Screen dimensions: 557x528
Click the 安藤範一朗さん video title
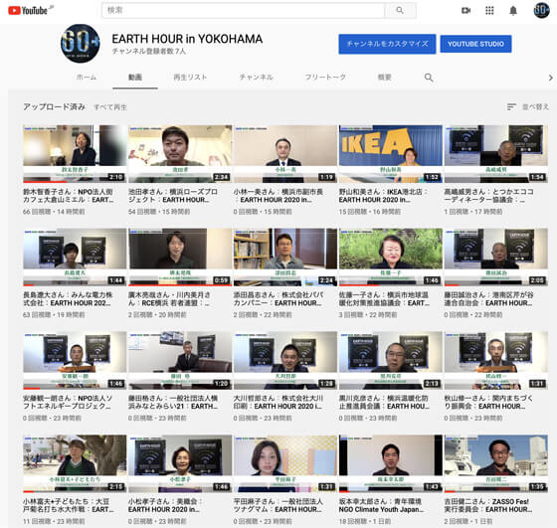(x=68, y=402)
